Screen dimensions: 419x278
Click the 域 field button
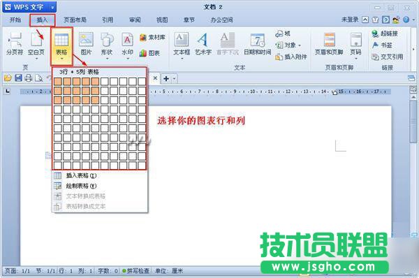point(283,34)
